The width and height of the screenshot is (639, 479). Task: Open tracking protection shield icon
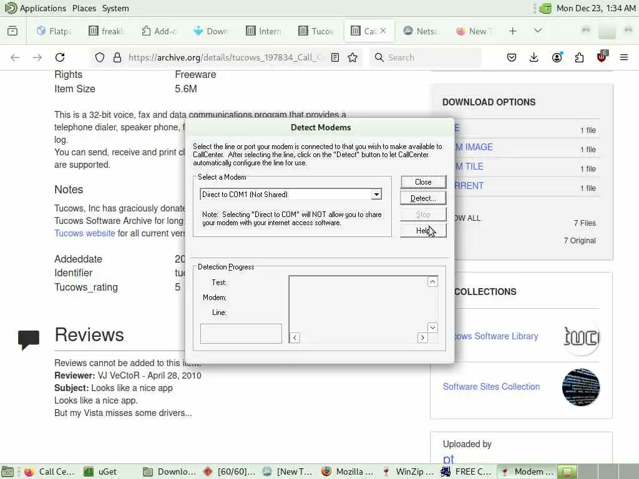click(99, 57)
